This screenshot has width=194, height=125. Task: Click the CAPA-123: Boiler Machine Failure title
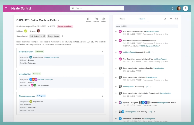[38, 20]
